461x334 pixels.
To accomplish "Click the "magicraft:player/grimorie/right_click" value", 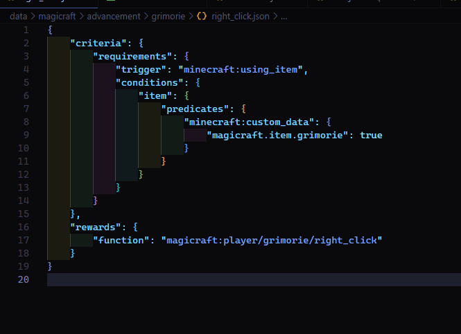I will 272,241.
